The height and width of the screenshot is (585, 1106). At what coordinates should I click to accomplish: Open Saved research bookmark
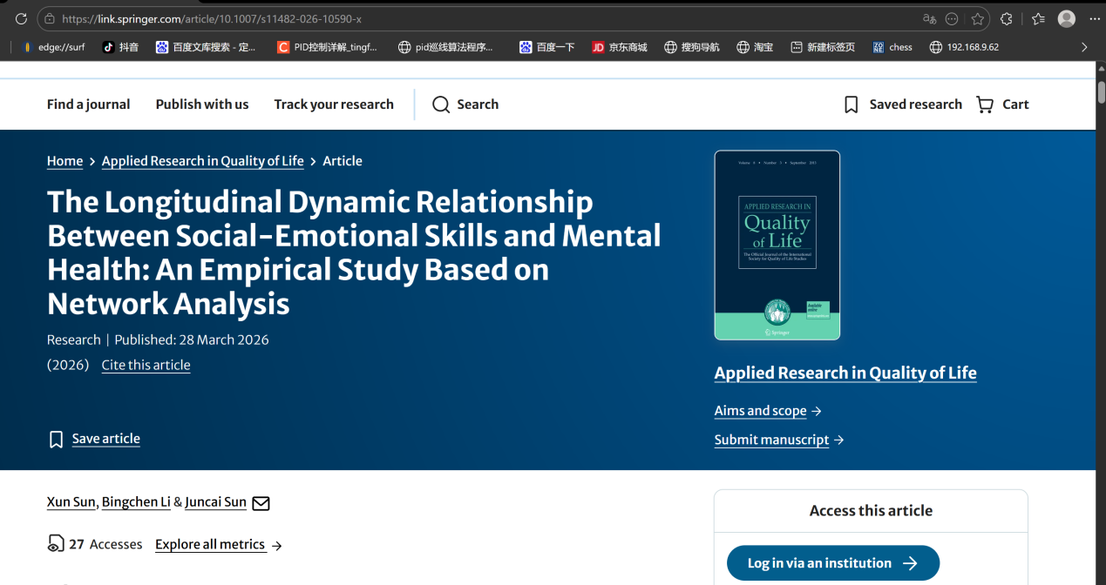click(852, 104)
